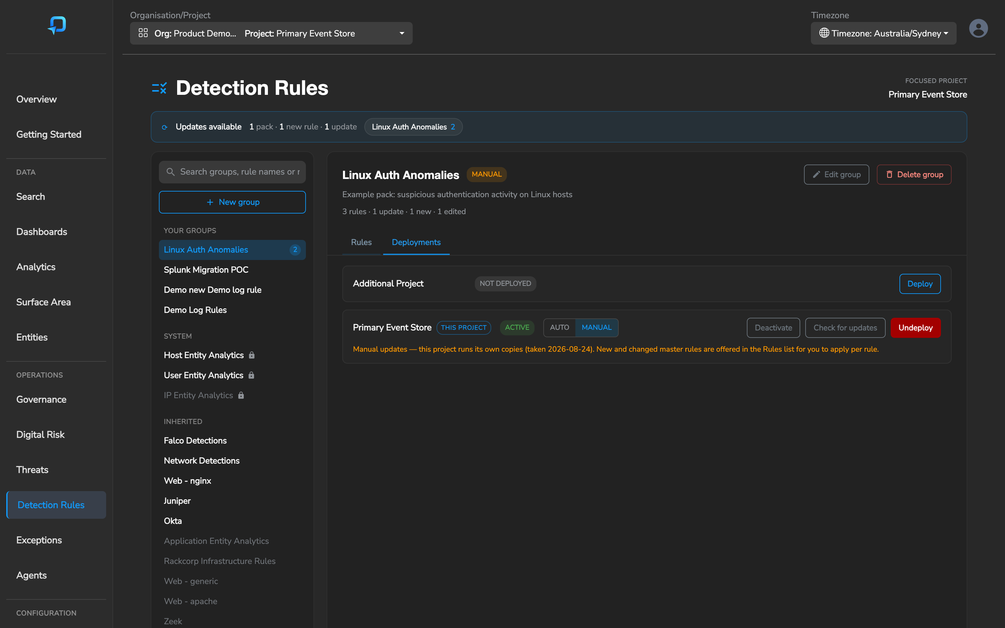Screen dimensions: 1005x628
Task: Undeploy from Primary Event Store
Action: 915,328
